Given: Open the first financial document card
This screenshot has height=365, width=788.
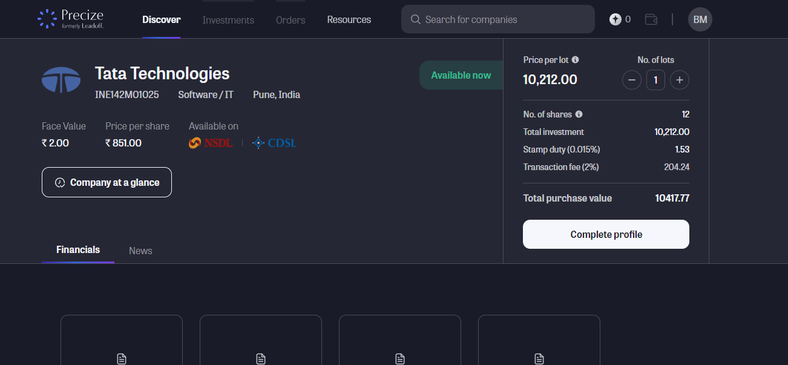Looking at the screenshot, I should 122,340.
